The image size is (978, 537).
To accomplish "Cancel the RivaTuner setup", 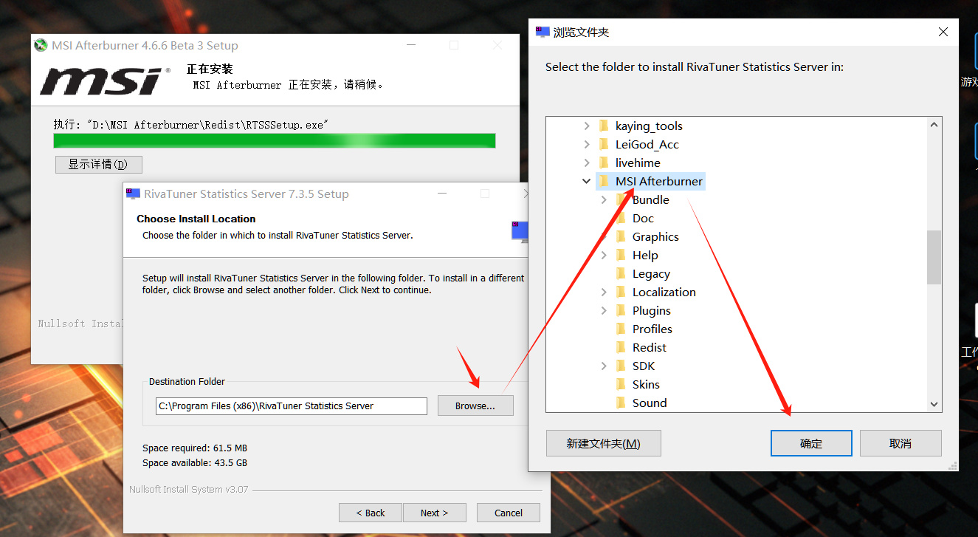I will point(509,513).
